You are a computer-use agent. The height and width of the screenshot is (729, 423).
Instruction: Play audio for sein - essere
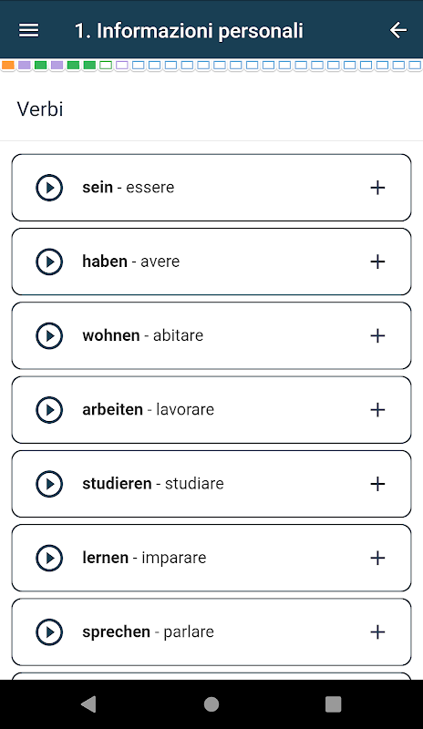point(49,188)
